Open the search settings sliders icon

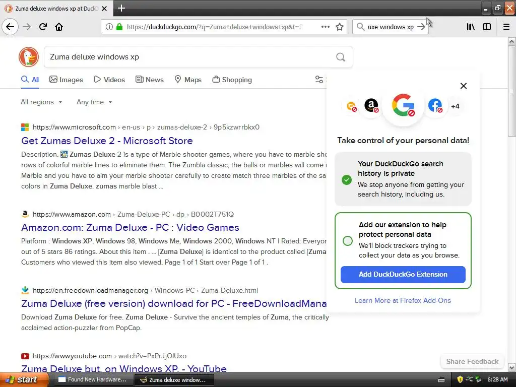pos(319,79)
